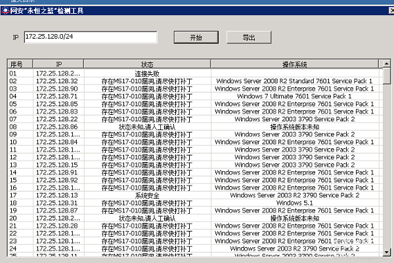Sort by the 操作系统 column header

(294, 64)
